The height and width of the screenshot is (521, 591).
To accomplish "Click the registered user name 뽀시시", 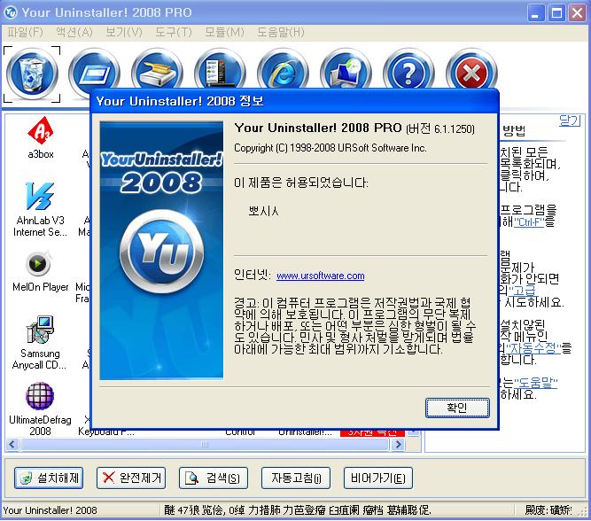I will (263, 211).
